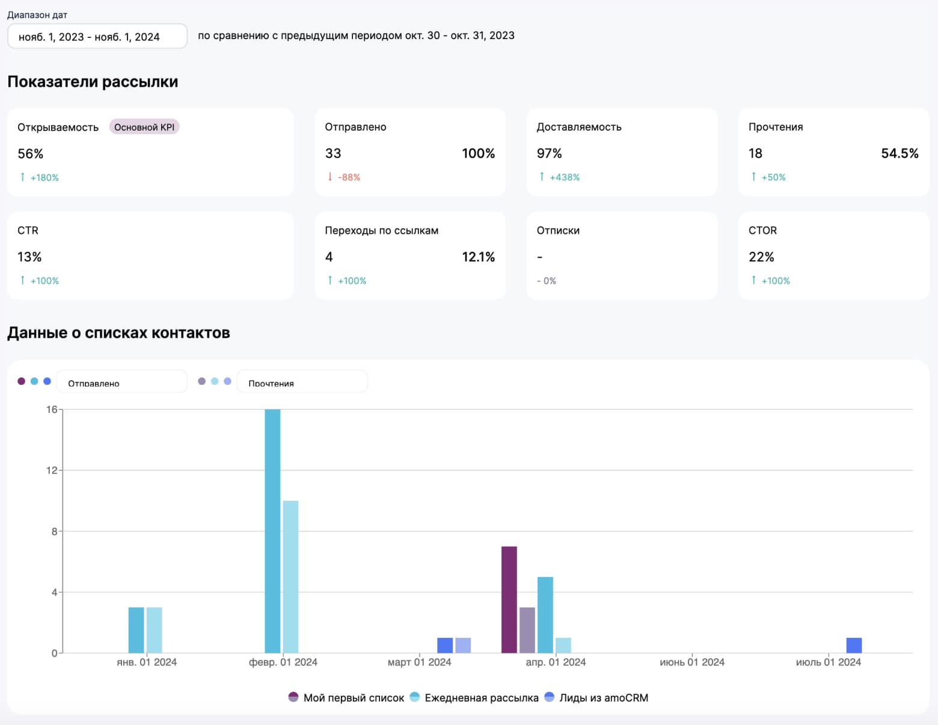Click the light cyan February bar
The image size is (938, 725).
coord(290,577)
